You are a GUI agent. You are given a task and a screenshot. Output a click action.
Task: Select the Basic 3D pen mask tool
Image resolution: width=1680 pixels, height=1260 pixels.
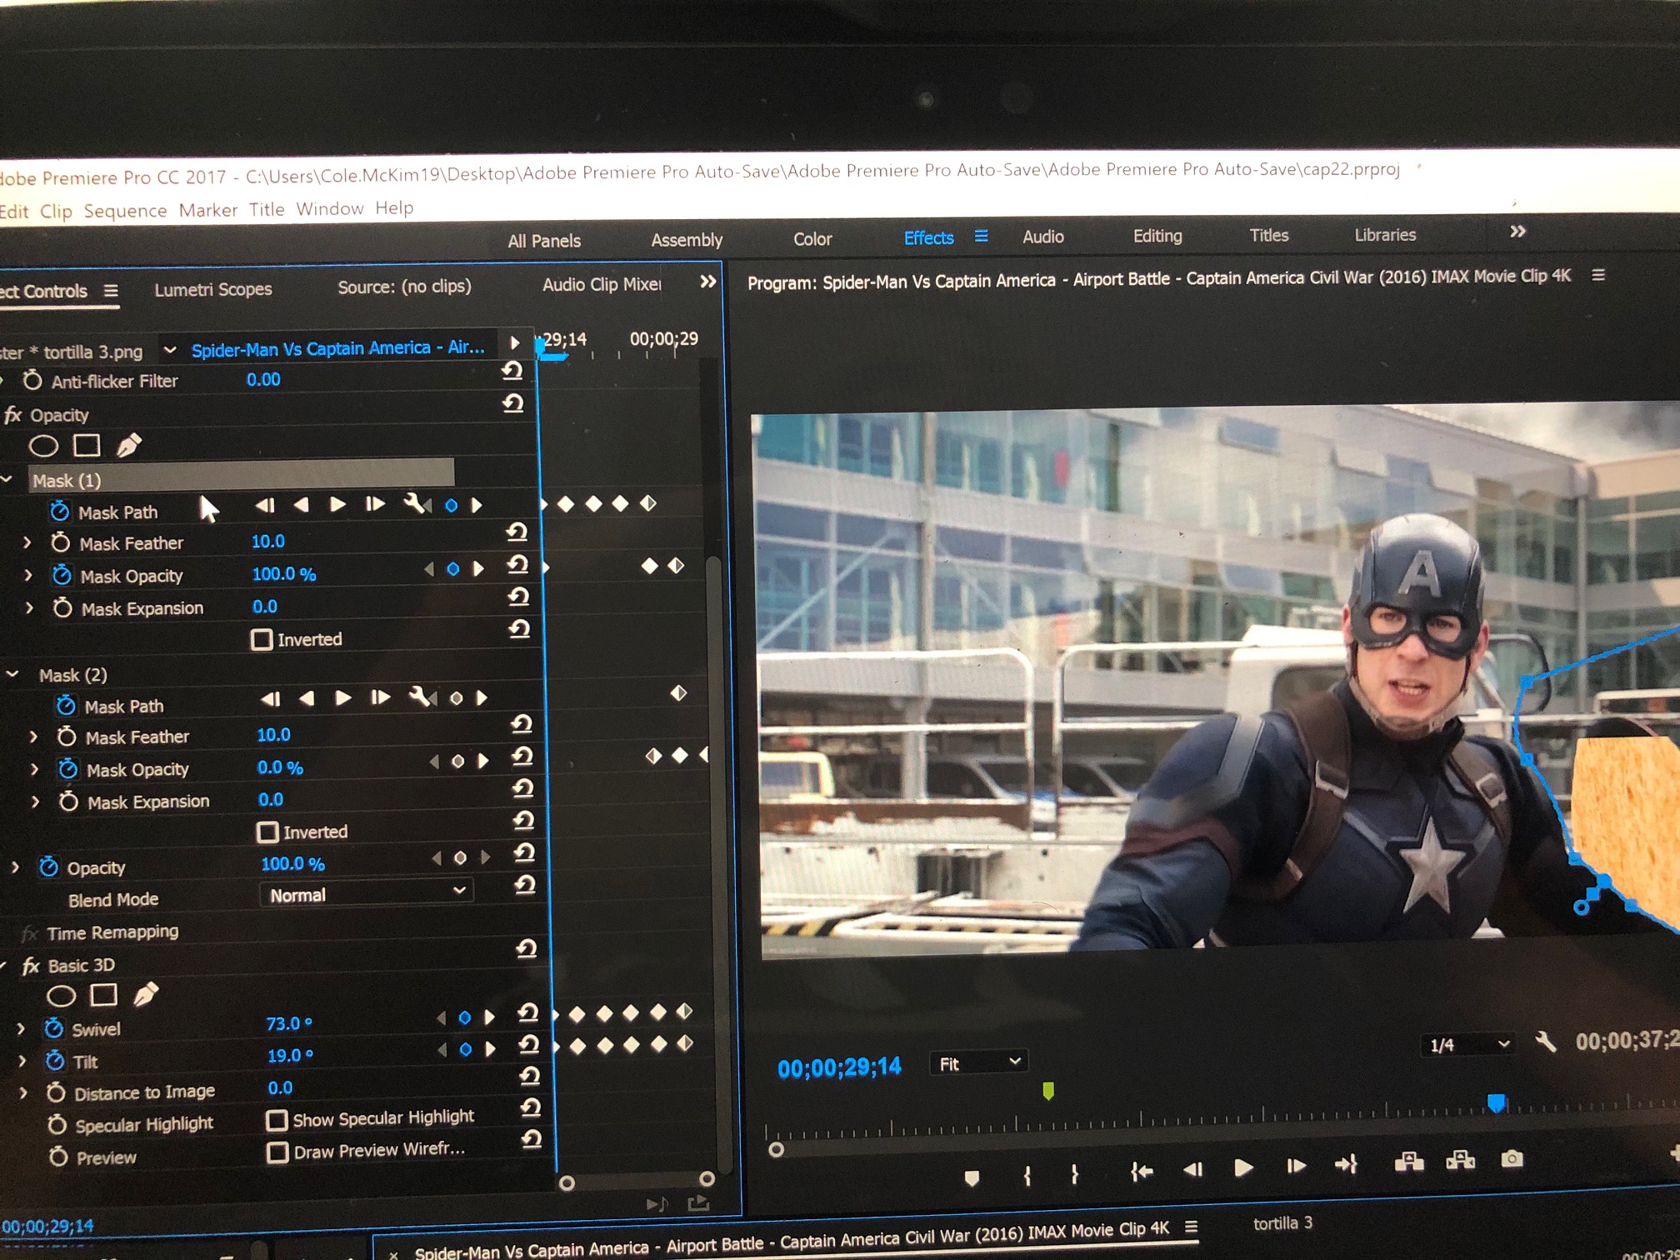pos(146,994)
